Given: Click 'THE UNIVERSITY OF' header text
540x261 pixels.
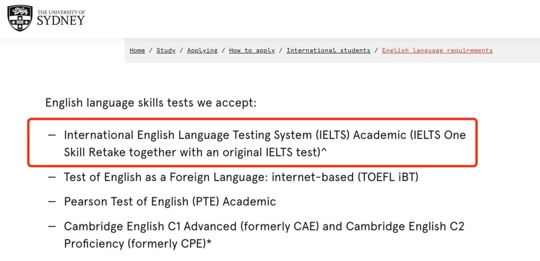Looking at the screenshot, I should tap(61, 13).
